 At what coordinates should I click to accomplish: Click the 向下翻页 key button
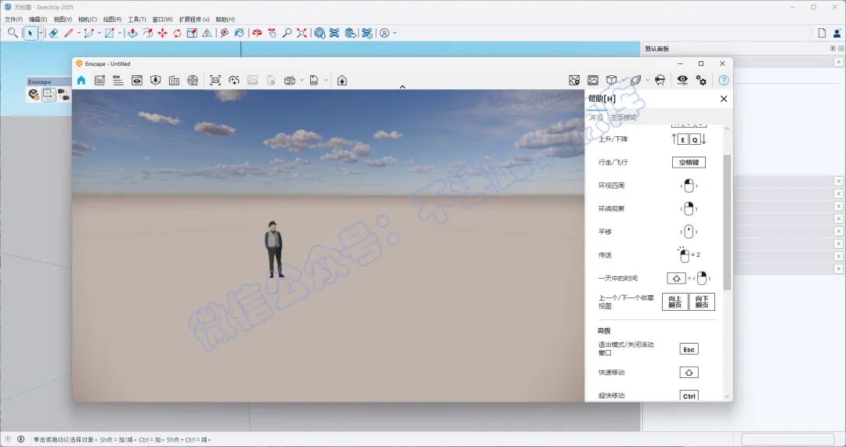coord(702,302)
